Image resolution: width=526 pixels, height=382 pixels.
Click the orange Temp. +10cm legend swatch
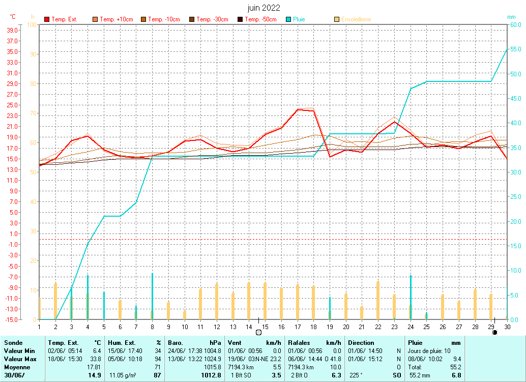95,19
